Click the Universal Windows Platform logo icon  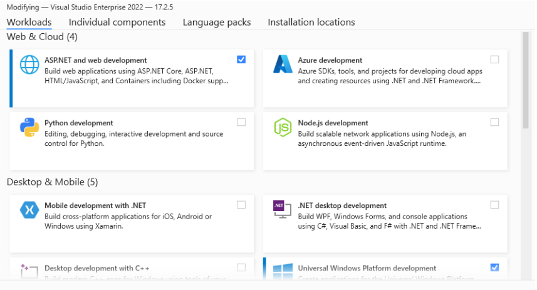[x=283, y=271]
